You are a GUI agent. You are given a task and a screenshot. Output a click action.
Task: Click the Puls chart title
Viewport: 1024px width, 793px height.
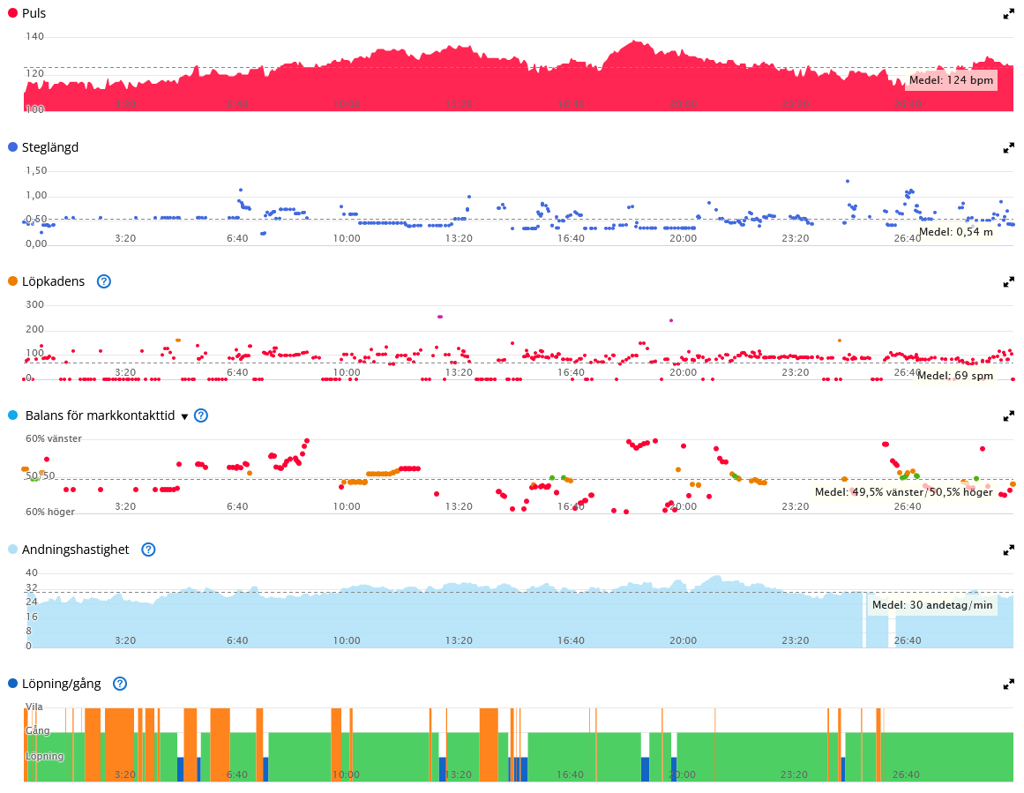(34, 13)
